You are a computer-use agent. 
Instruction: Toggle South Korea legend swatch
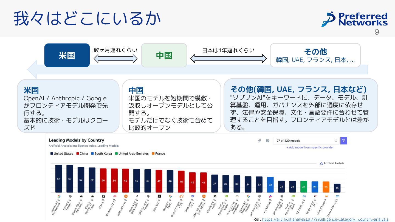92,154
